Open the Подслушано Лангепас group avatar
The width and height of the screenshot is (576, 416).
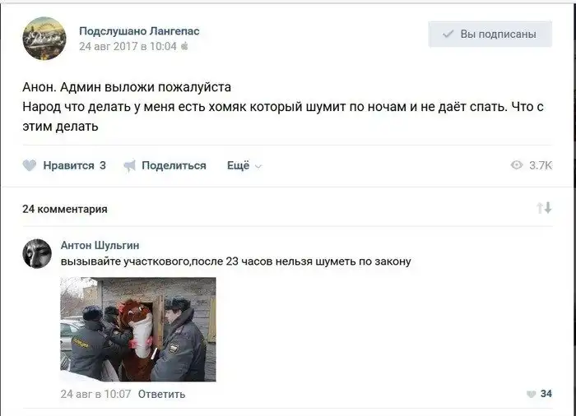(x=44, y=38)
